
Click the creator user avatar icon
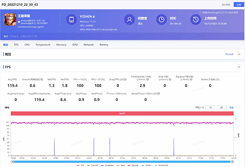(x=129, y=20)
